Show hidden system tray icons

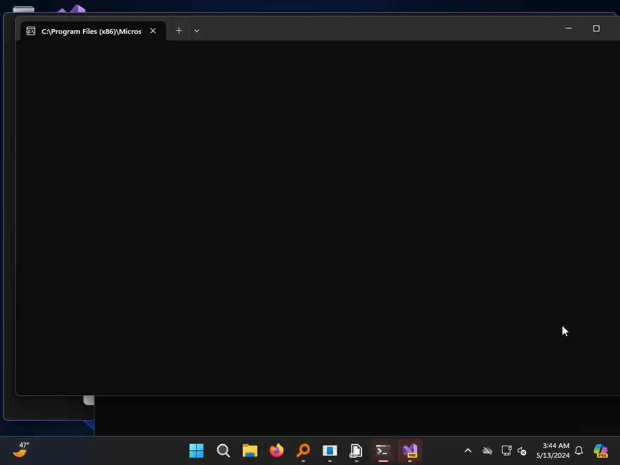click(x=468, y=450)
